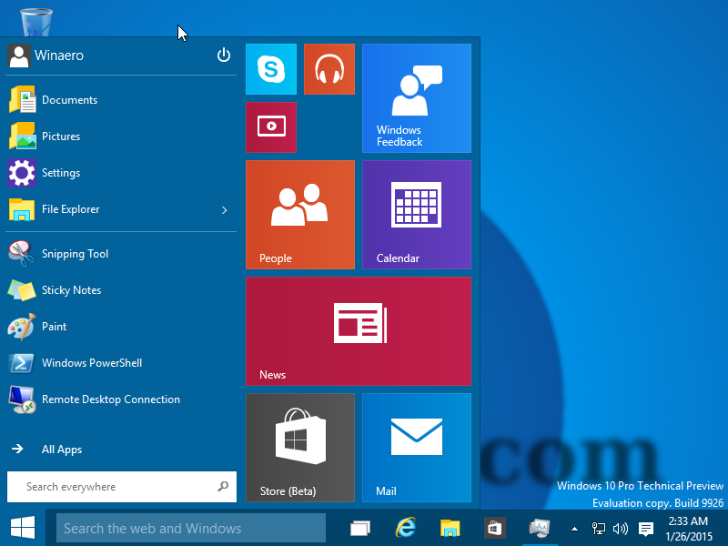Launch the Store (Beta) tile
Image resolution: width=728 pixels, height=546 pixels.
[x=300, y=447]
